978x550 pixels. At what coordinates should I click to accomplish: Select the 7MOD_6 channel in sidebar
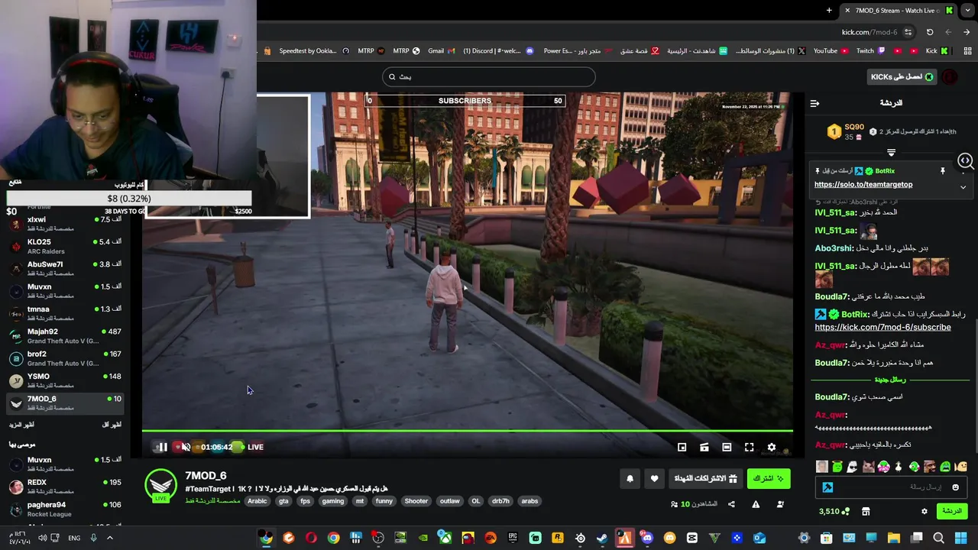pos(65,403)
